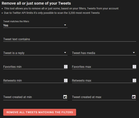Image resolution: width=139 pixels, height=118 pixels.
Task: Expand the Tweet has media dropdown
Action: tap(104, 53)
